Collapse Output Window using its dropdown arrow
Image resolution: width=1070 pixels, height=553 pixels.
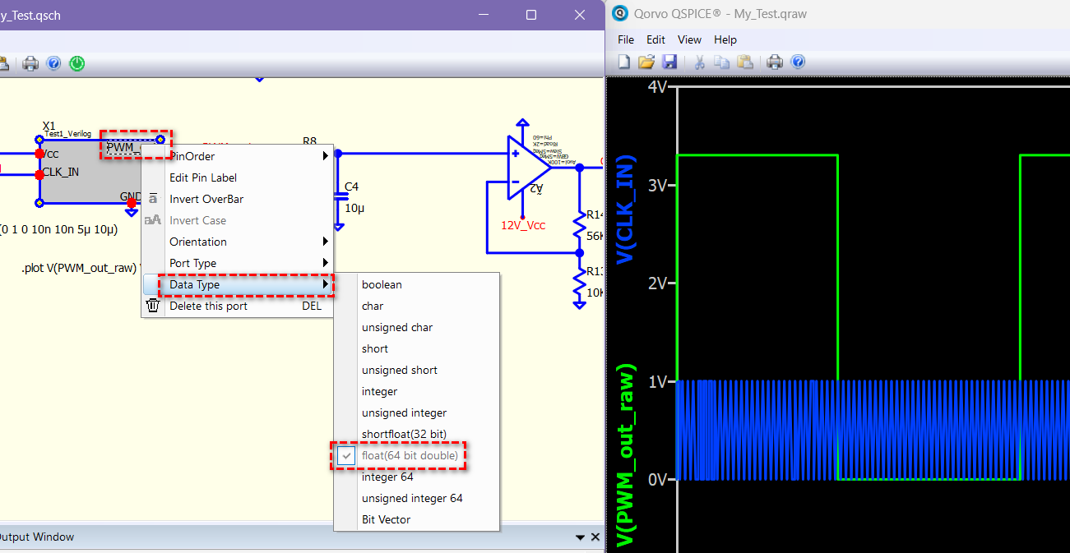click(581, 537)
